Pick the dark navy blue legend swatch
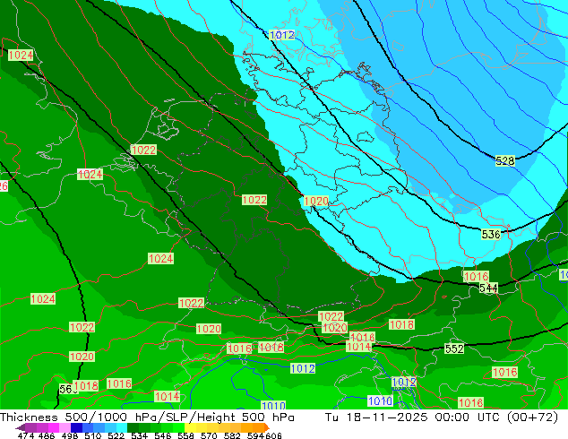 pos(76,427)
